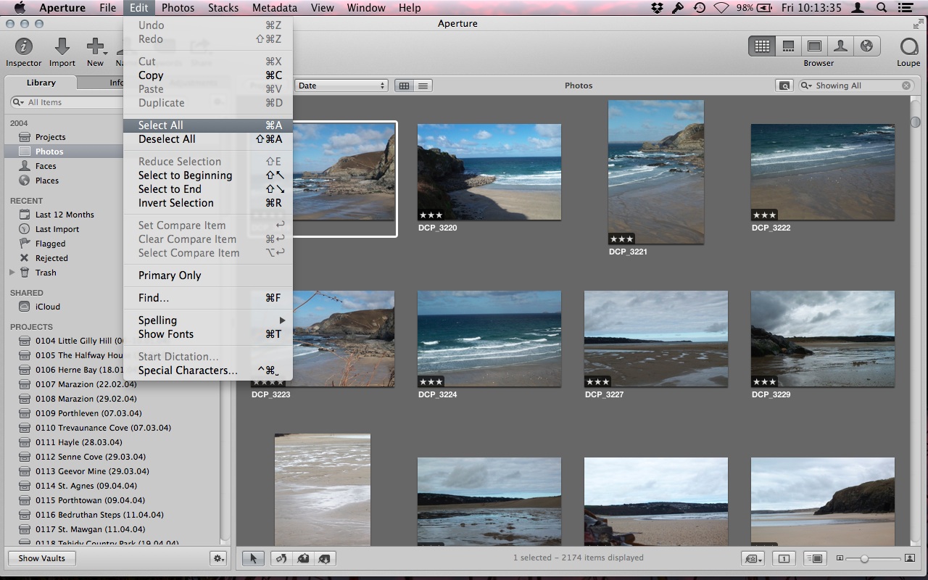Choose Primary Only menu entry

pos(208,275)
